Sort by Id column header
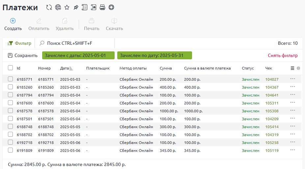Image resolution: width=305 pixels, height=169 pixels. 18,68
